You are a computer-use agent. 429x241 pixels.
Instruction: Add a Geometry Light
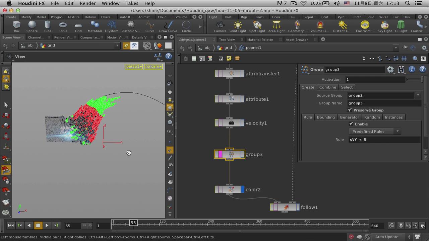pyautogui.click(x=297, y=26)
